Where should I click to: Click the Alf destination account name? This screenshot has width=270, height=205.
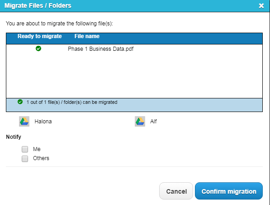click(153, 122)
